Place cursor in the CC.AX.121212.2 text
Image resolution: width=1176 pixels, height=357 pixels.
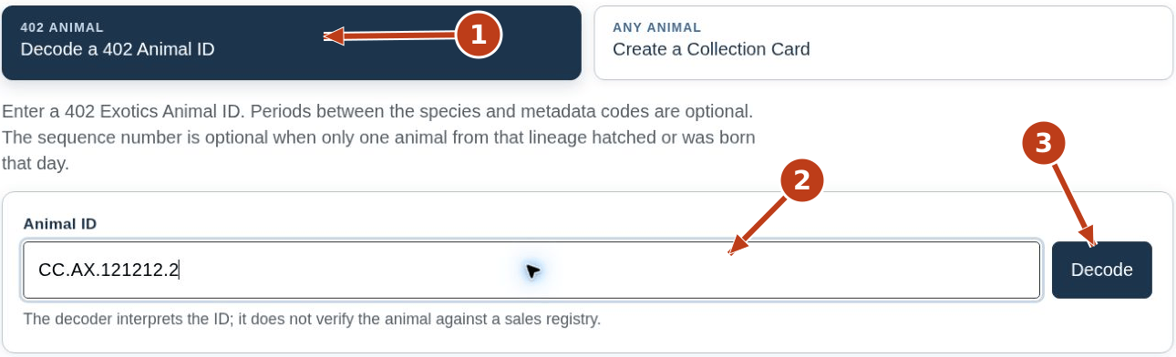(x=108, y=270)
